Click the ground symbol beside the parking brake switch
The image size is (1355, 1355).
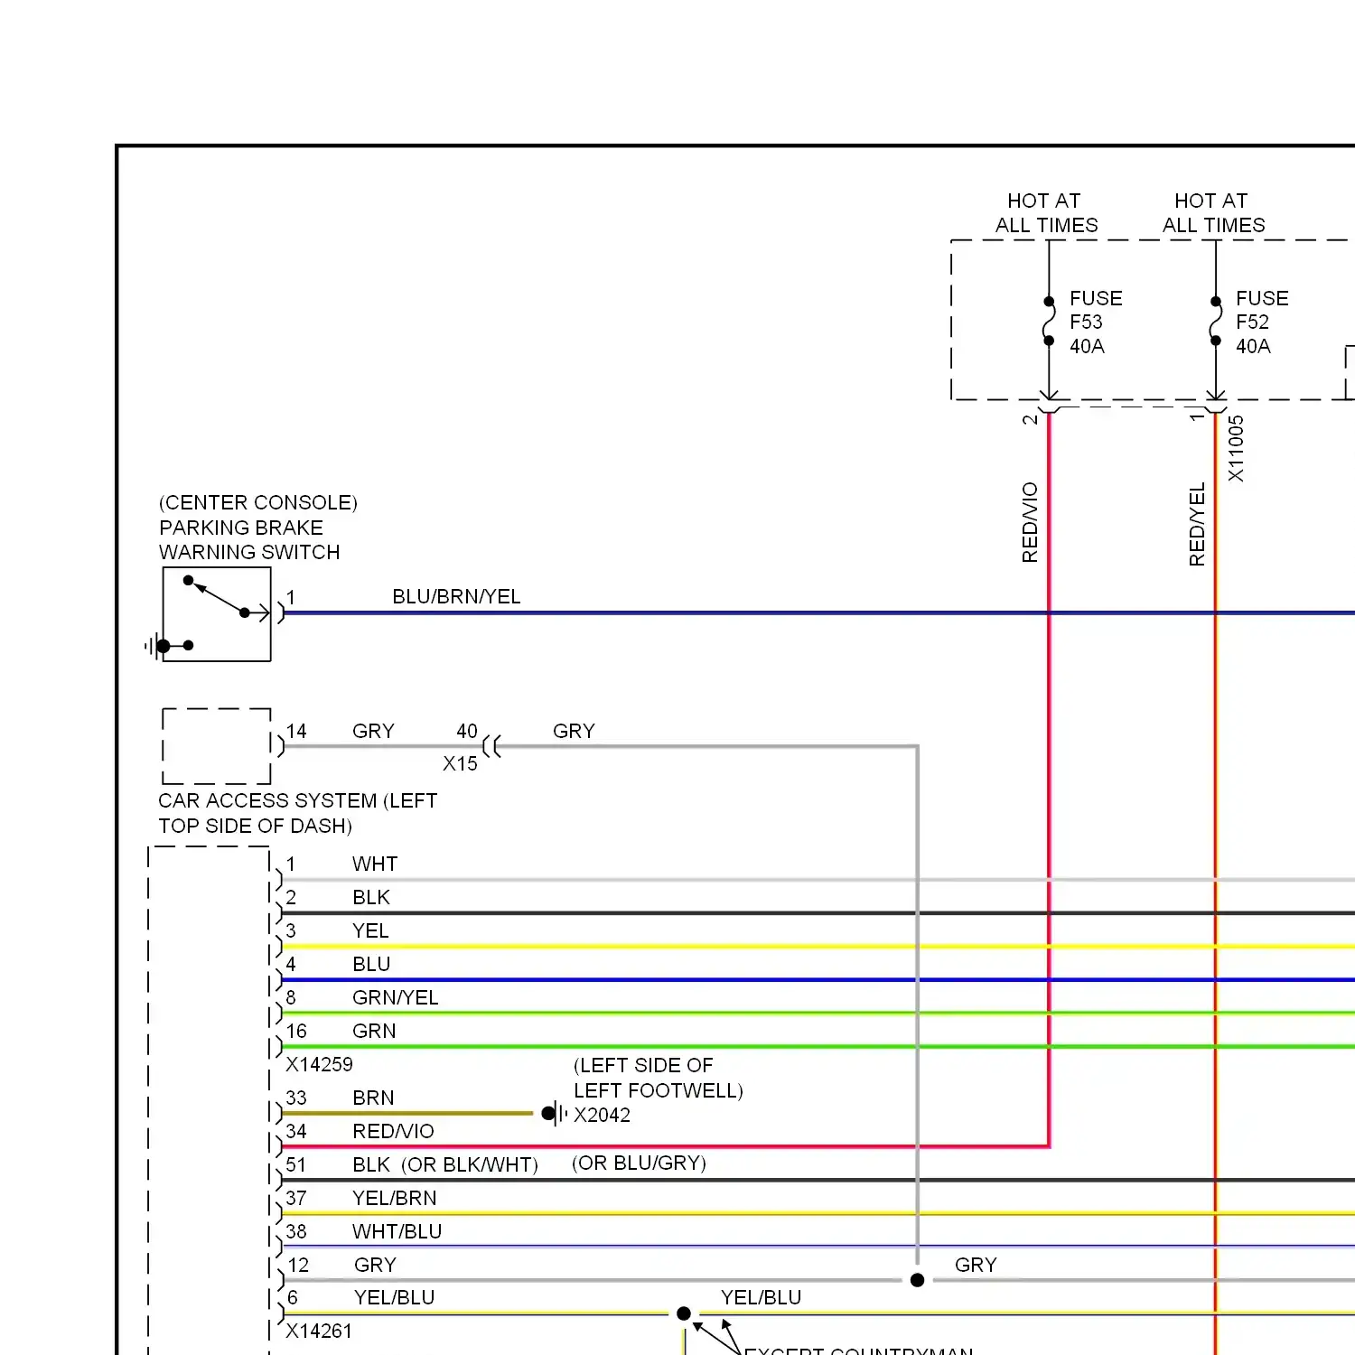coord(157,646)
